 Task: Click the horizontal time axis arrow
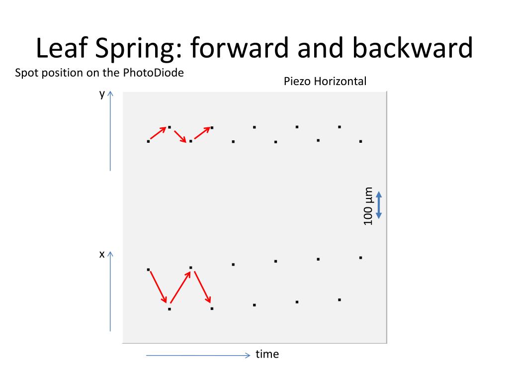coord(198,355)
